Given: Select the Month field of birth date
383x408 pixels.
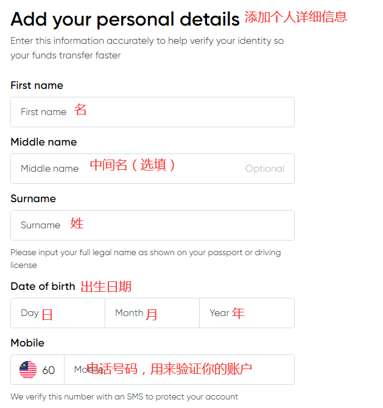Looking at the screenshot, I should coord(152,313).
